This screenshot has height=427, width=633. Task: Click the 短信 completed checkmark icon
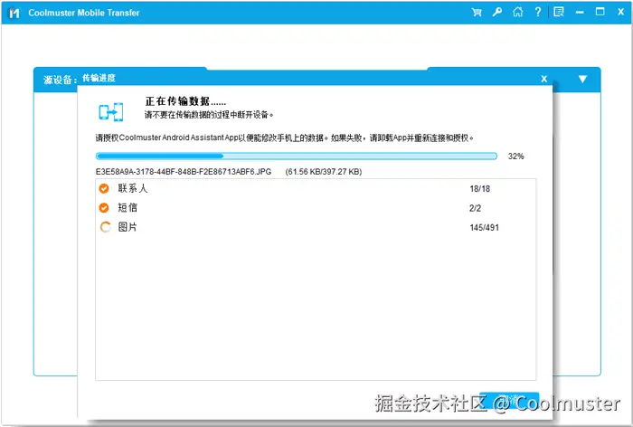point(104,208)
